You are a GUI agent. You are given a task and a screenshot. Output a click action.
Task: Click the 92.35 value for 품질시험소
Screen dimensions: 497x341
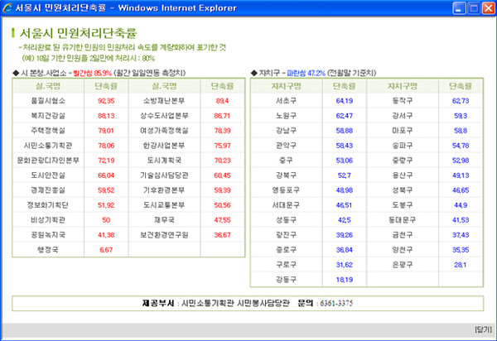(106, 101)
